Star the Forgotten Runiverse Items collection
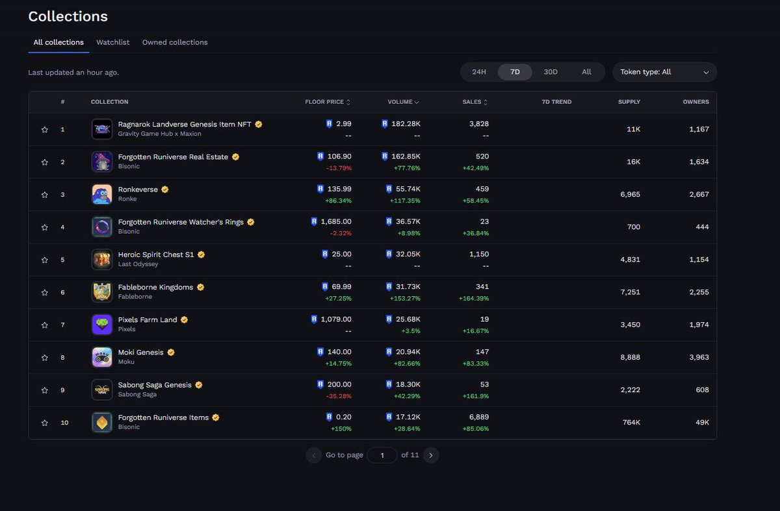780x511 pixels. click(x=45, y=423)
